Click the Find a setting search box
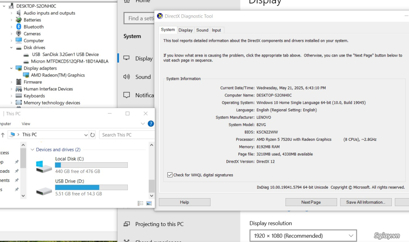This screenshot has width=409, height=242. pyautogui.click(x=139, y=18)
